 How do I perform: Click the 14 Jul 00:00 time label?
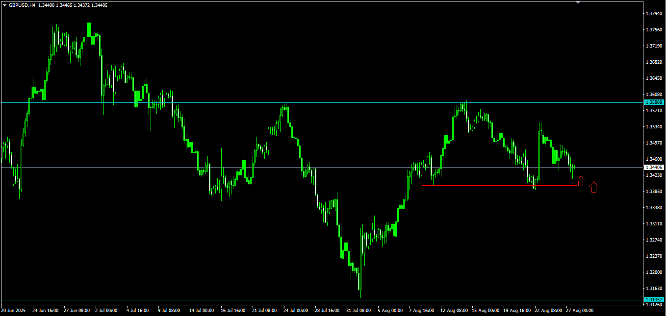[x=203, y=311]
